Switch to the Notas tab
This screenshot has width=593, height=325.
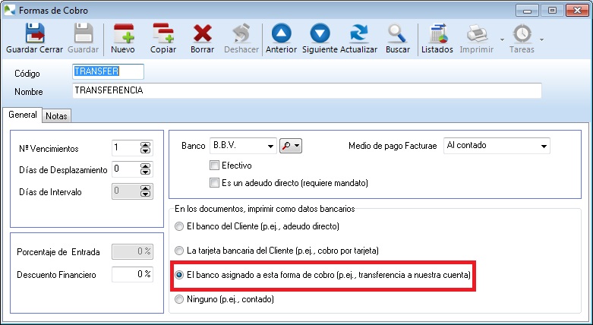(x=56, y=116)
